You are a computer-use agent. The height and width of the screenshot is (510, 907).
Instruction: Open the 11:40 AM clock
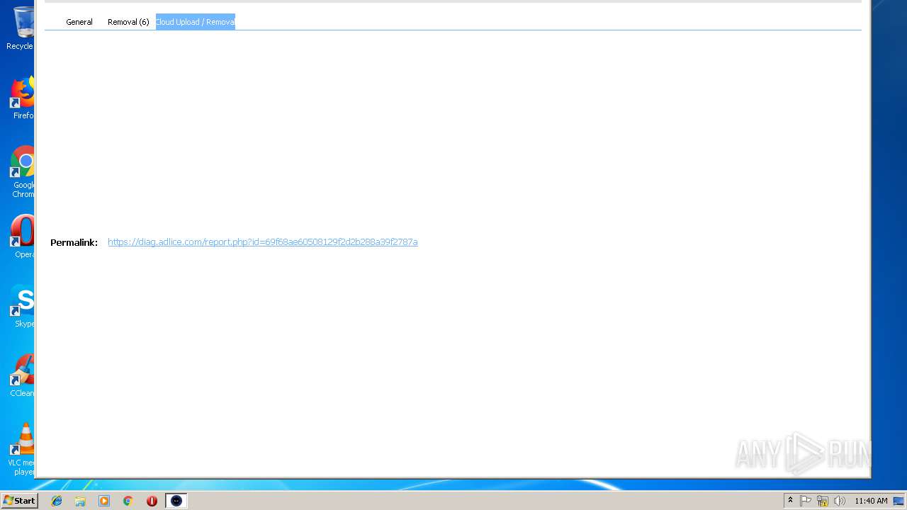click(871, 501)
